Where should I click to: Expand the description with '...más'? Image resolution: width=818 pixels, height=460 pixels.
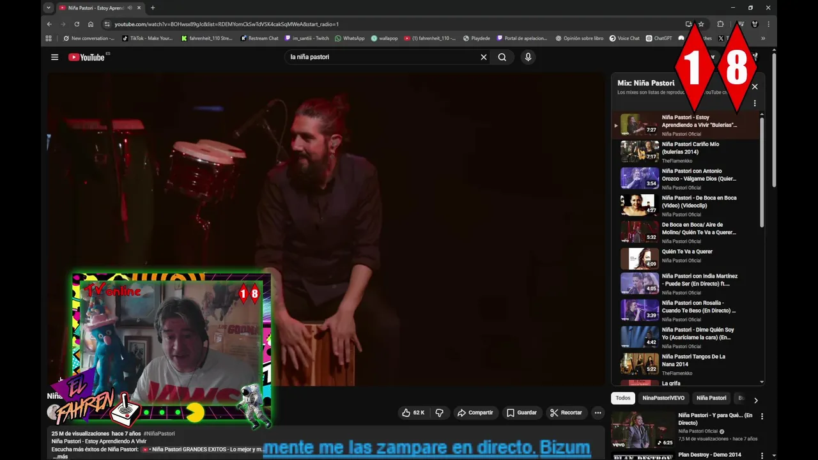point(61,456)
